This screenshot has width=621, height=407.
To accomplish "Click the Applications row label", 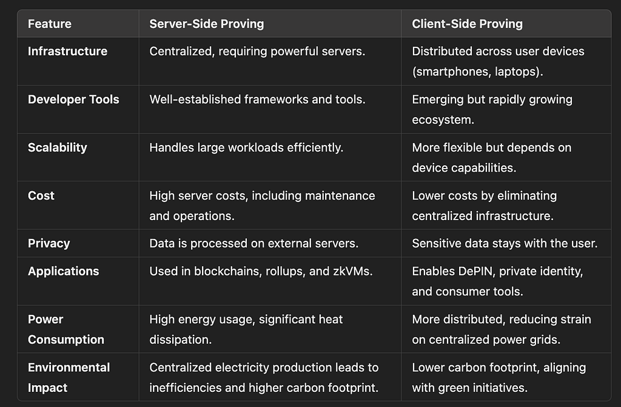I will point(63,271).
